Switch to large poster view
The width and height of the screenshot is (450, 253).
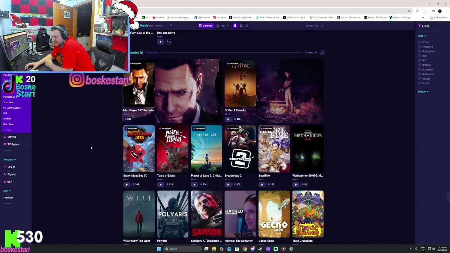pos(235,26)
